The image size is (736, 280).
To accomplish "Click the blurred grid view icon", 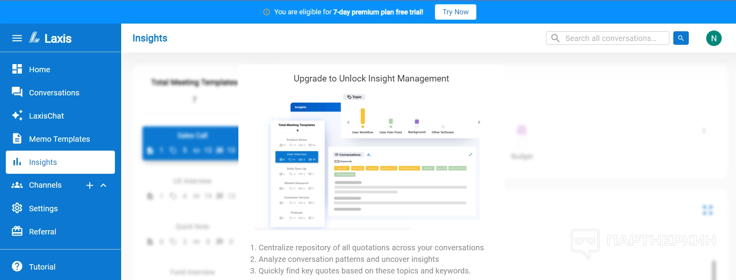I will [708, 210].
